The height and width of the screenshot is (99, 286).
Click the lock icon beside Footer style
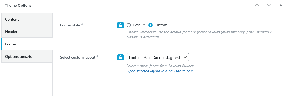pos(120,25)
